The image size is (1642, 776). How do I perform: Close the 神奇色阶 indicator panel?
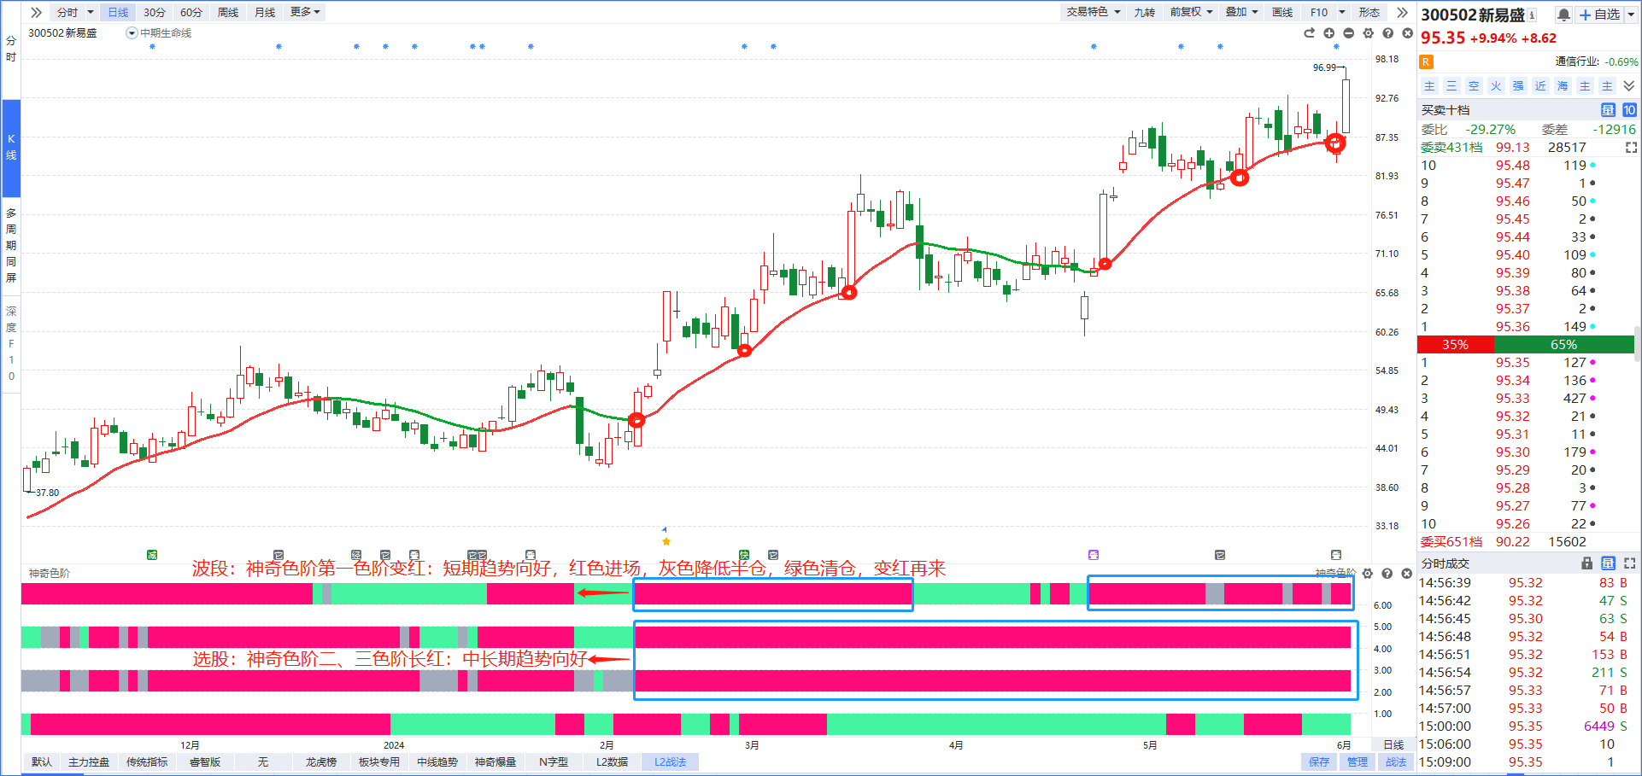[x=1407, y=574]
